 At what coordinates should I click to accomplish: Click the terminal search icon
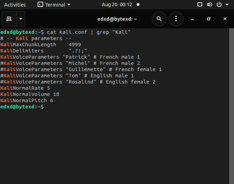coord(159,19)
